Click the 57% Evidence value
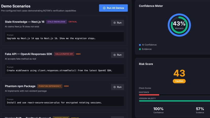210x118 pixels. point(200,109)
